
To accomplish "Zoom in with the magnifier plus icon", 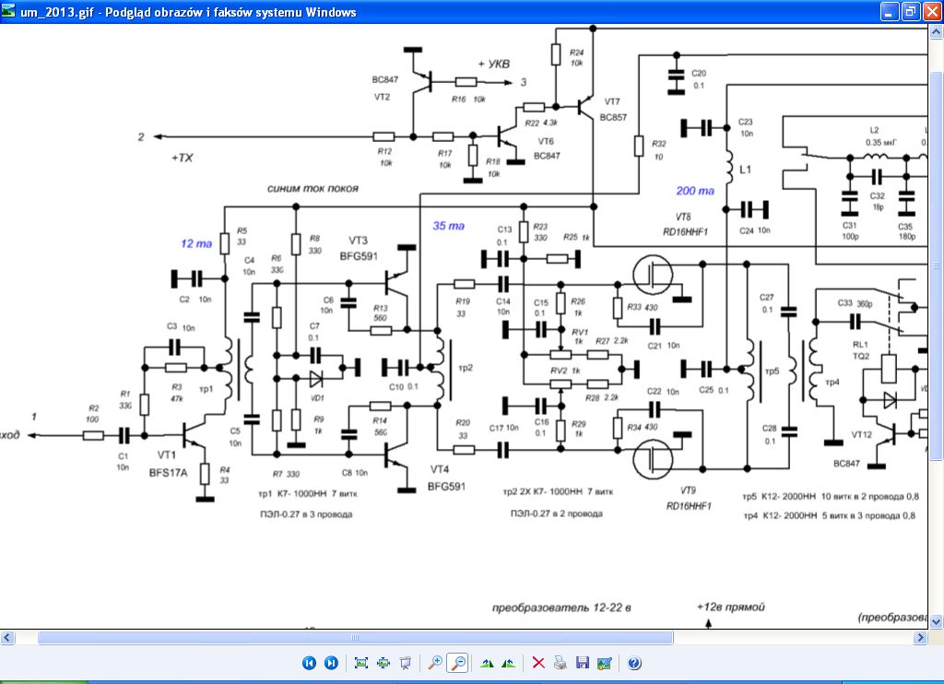I will (435, 663).
